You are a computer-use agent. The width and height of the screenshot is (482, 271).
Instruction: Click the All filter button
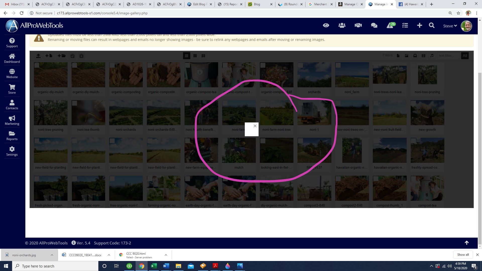click(465, 56)
